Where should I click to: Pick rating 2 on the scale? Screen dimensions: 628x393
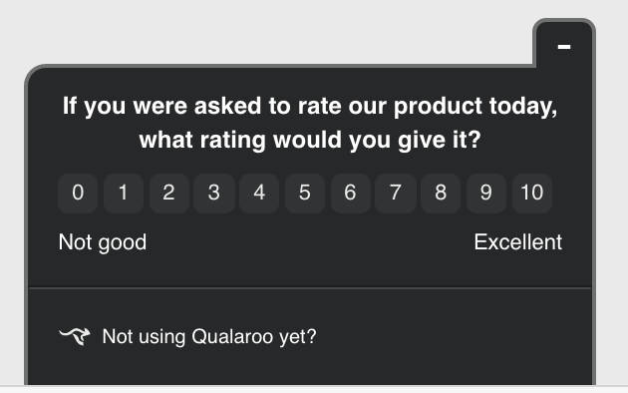(x=169, y=194)
